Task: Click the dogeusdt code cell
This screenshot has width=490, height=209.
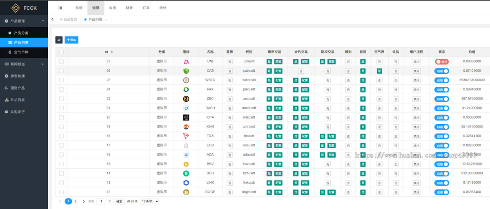Action: [249, 192]
